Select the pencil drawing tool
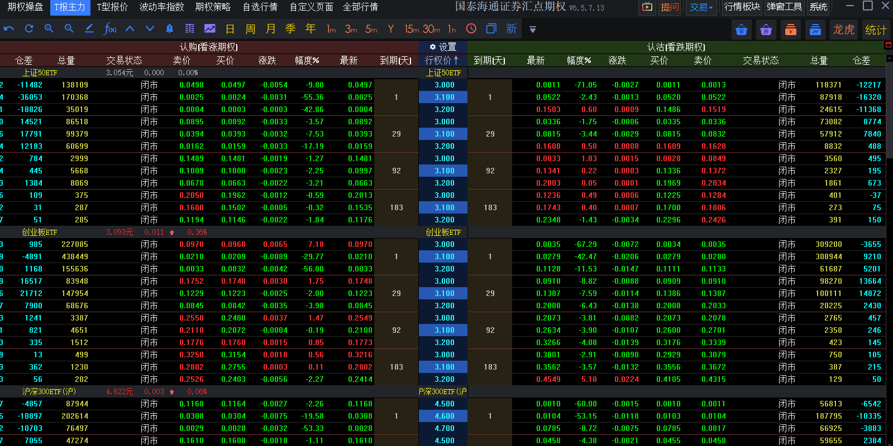 click(x=89, y=28)
